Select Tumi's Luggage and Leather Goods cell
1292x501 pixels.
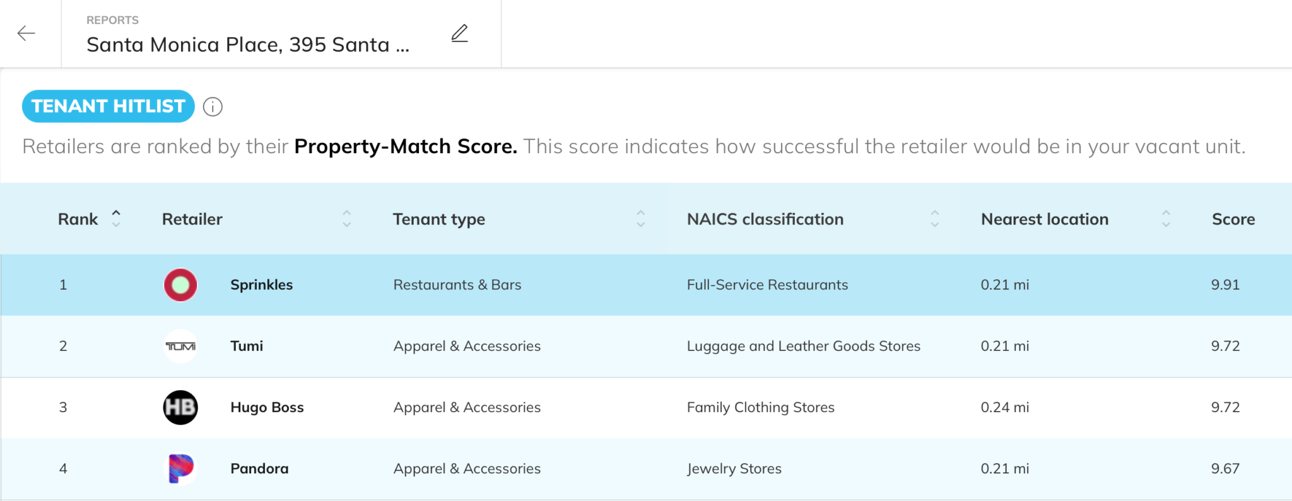(803, 346)
